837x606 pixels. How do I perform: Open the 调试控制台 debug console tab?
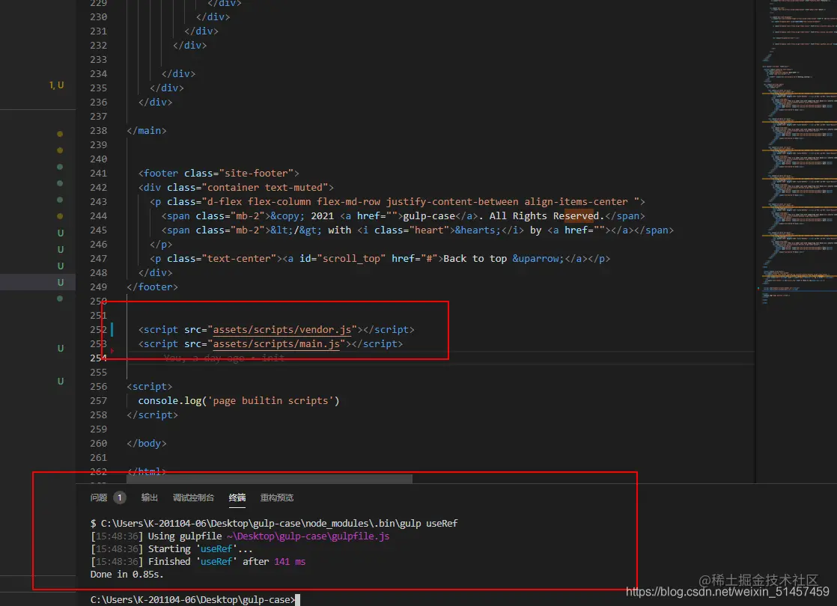[193, 498]
